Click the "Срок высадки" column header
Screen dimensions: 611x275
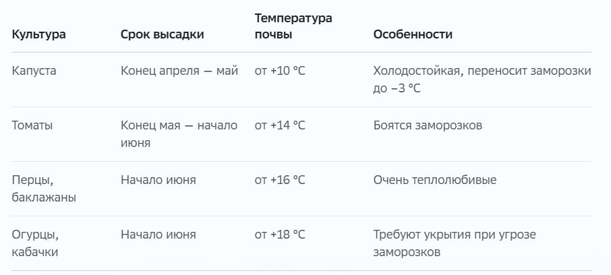[x=162, y=34]
